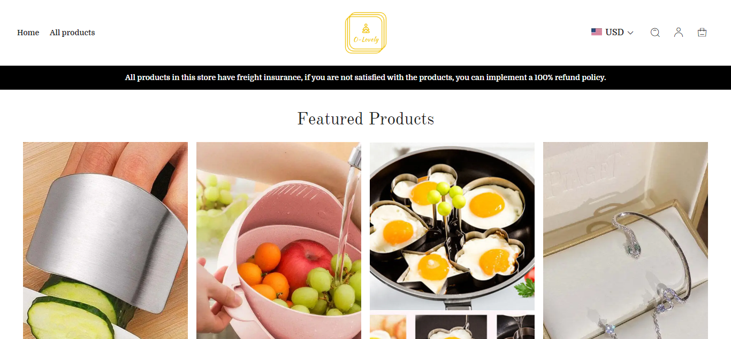
Task: View the stainless steel finger guard product
Action: coord(105,240)
